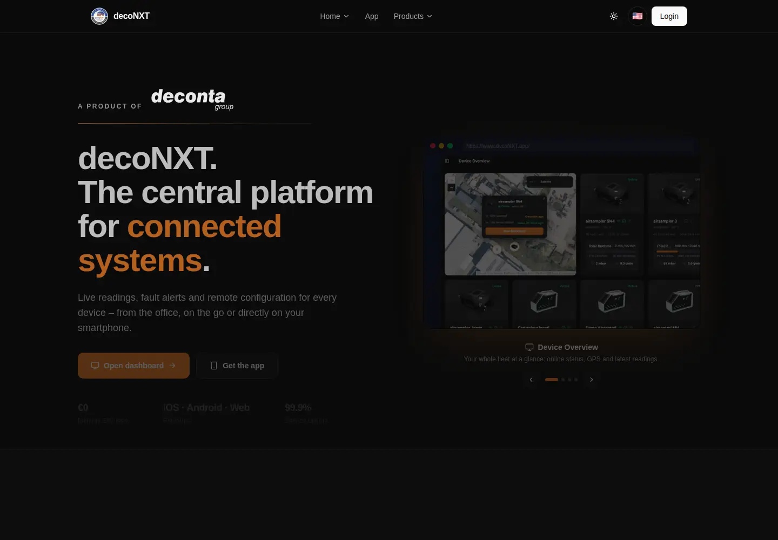The height and width of the screenshot is (540, 778).
Task: Click the Open dashboard button
Action: tap(133, 366)
